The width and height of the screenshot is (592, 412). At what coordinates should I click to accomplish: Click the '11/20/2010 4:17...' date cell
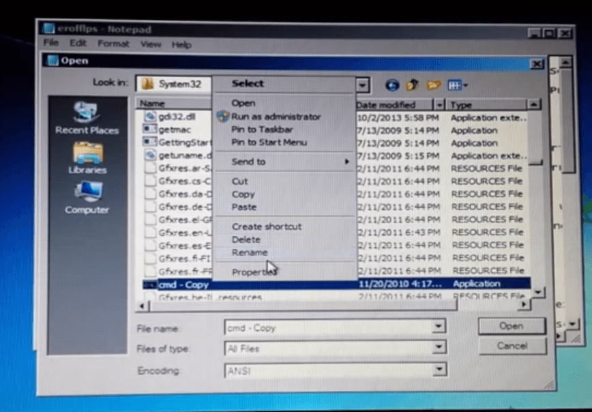(x=400, y=284)
